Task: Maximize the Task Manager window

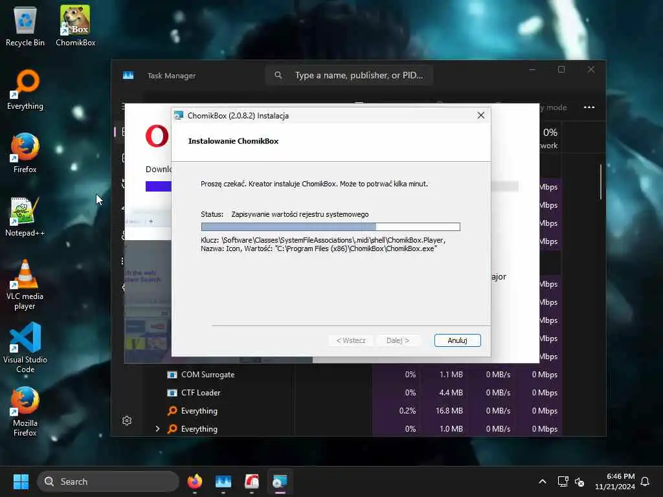Action: tap(561, 69)
